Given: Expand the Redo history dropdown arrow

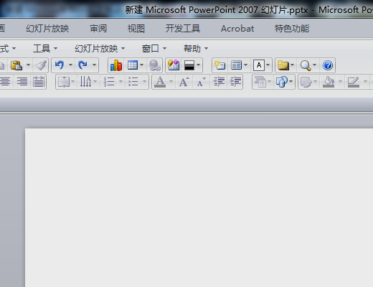Looking at the screenshot, I should click(94, 65).
